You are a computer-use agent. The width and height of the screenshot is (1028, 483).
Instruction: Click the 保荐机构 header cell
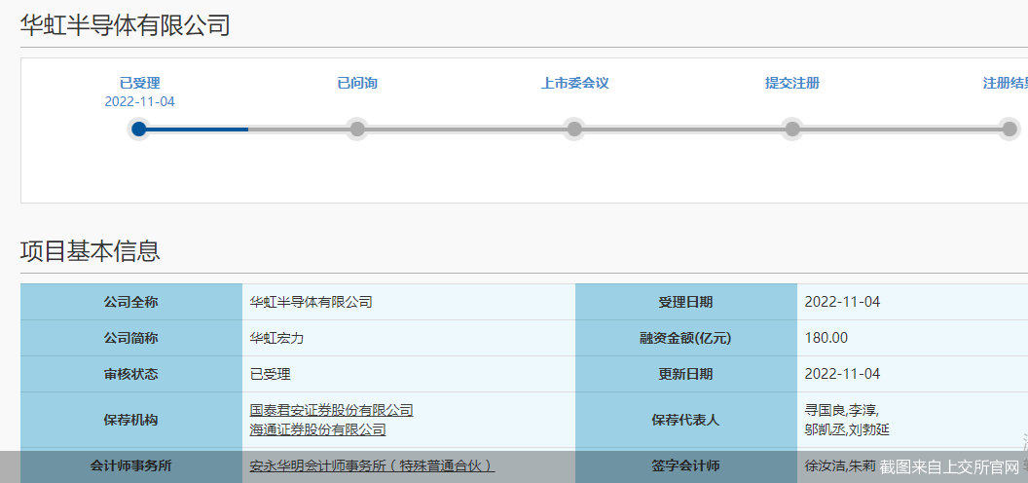(131, 420)
